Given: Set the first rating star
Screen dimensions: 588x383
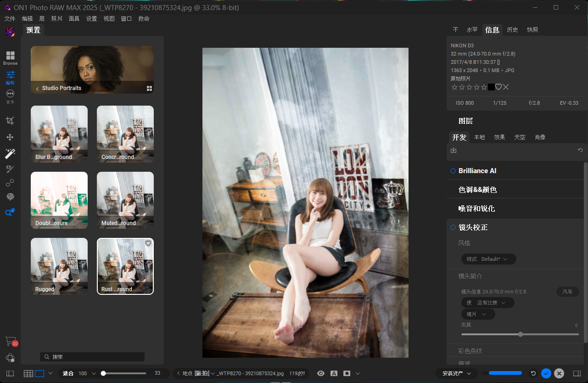Looking at the screenshot, I should click(x=454, y=87).
